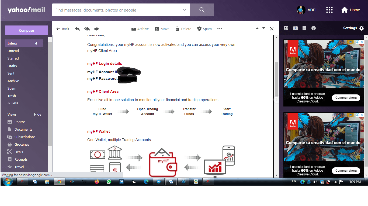Click the email body vertical scrollbar thumb
Screen dimensions: 368x206
pyautogui.click(x=276, y=79)
